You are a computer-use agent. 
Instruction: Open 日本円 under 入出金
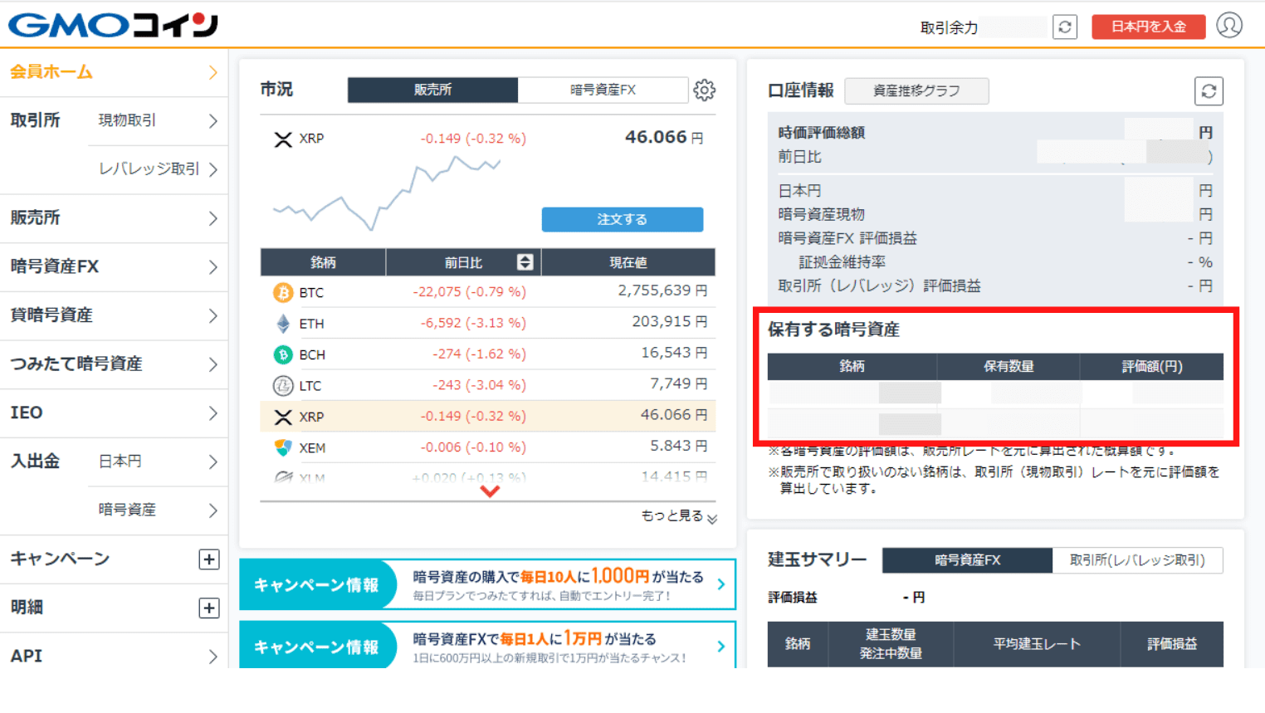click(158, 461)
